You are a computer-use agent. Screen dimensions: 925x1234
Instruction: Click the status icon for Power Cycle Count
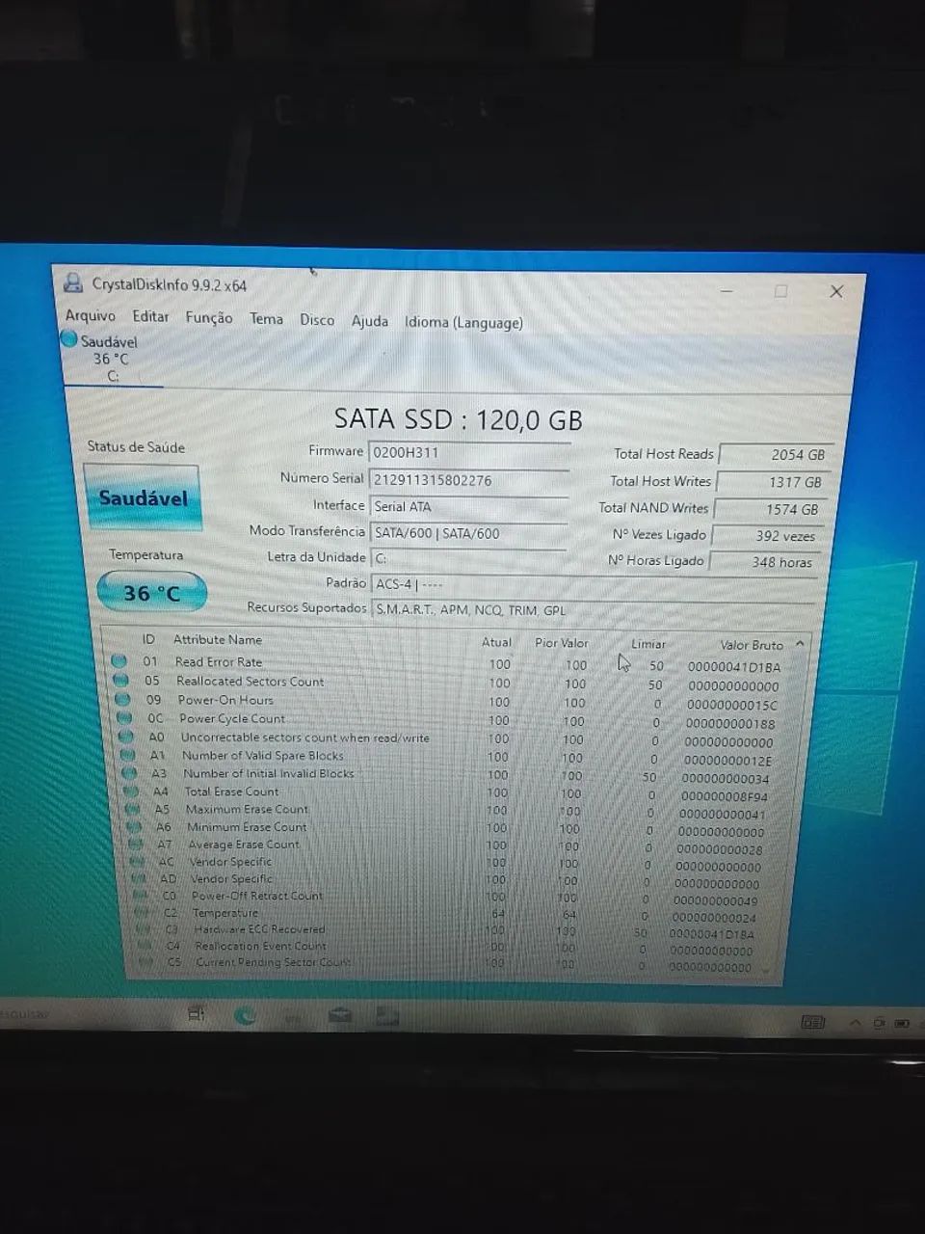click(124, 717)
